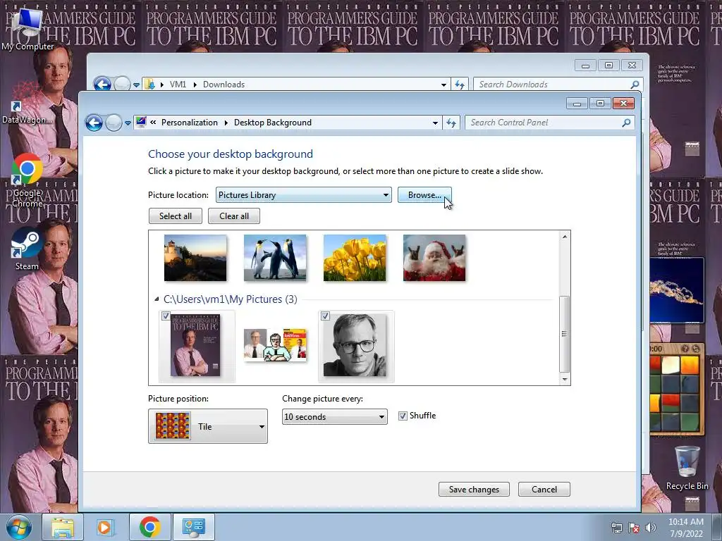Open Windows Media Player taskbar icon
Screen dimensions: 722x541
click(104, 527)
